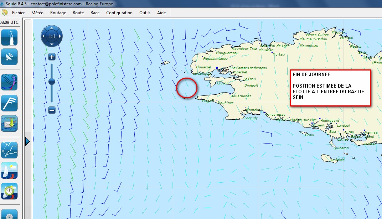Open the sailboat with clock icon

pos(9,191)
